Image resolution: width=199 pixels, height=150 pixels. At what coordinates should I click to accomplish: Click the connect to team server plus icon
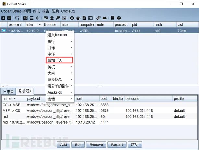pyautogui.click(x=3, y=18)
